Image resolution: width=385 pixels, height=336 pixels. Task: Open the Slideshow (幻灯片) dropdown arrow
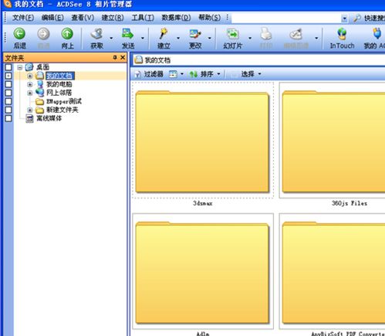(x=250, y=38)
